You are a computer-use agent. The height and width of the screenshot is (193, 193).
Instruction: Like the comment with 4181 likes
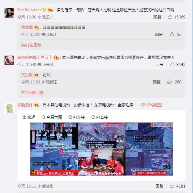pos(172,186)
